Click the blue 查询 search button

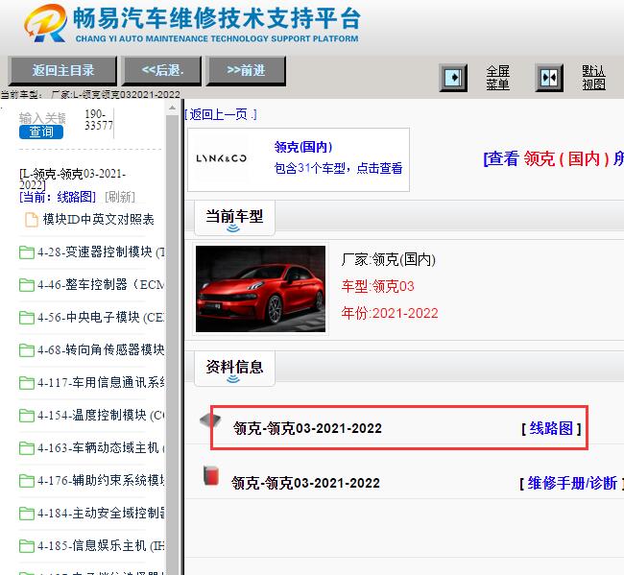coord(41,132)
